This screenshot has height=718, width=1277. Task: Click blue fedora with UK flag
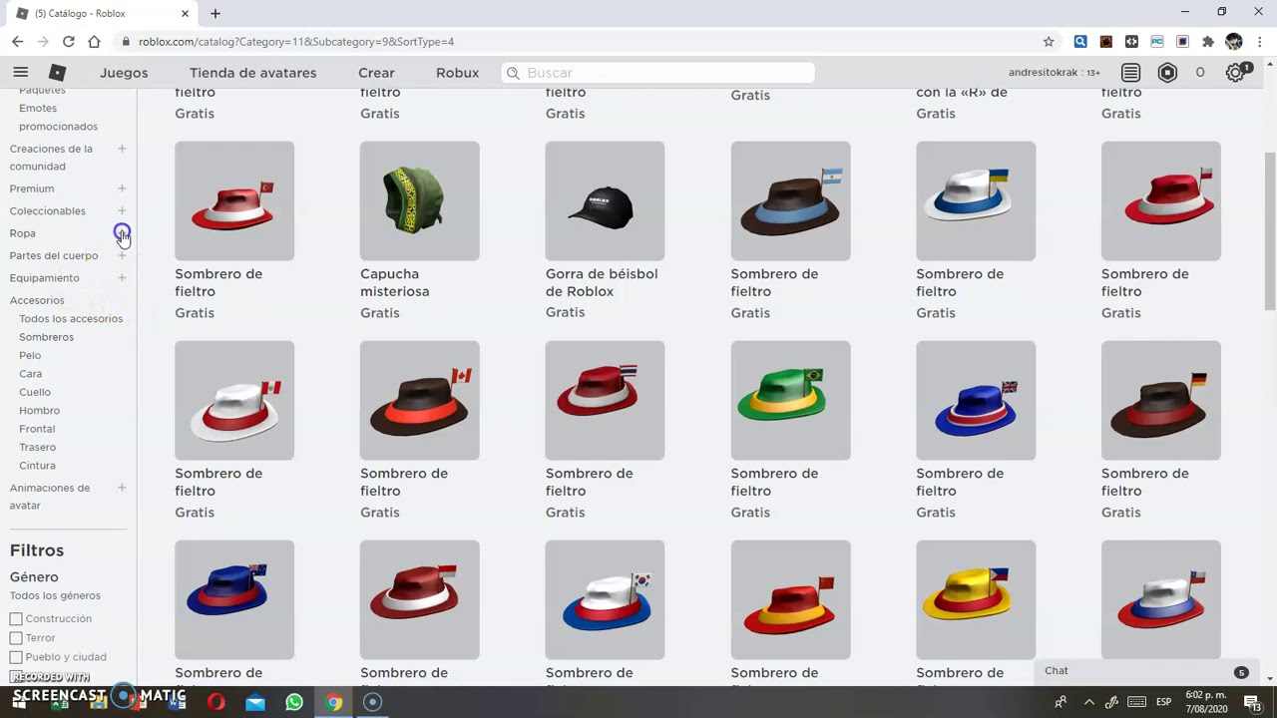pyautogui.click(x=976, y=400)
